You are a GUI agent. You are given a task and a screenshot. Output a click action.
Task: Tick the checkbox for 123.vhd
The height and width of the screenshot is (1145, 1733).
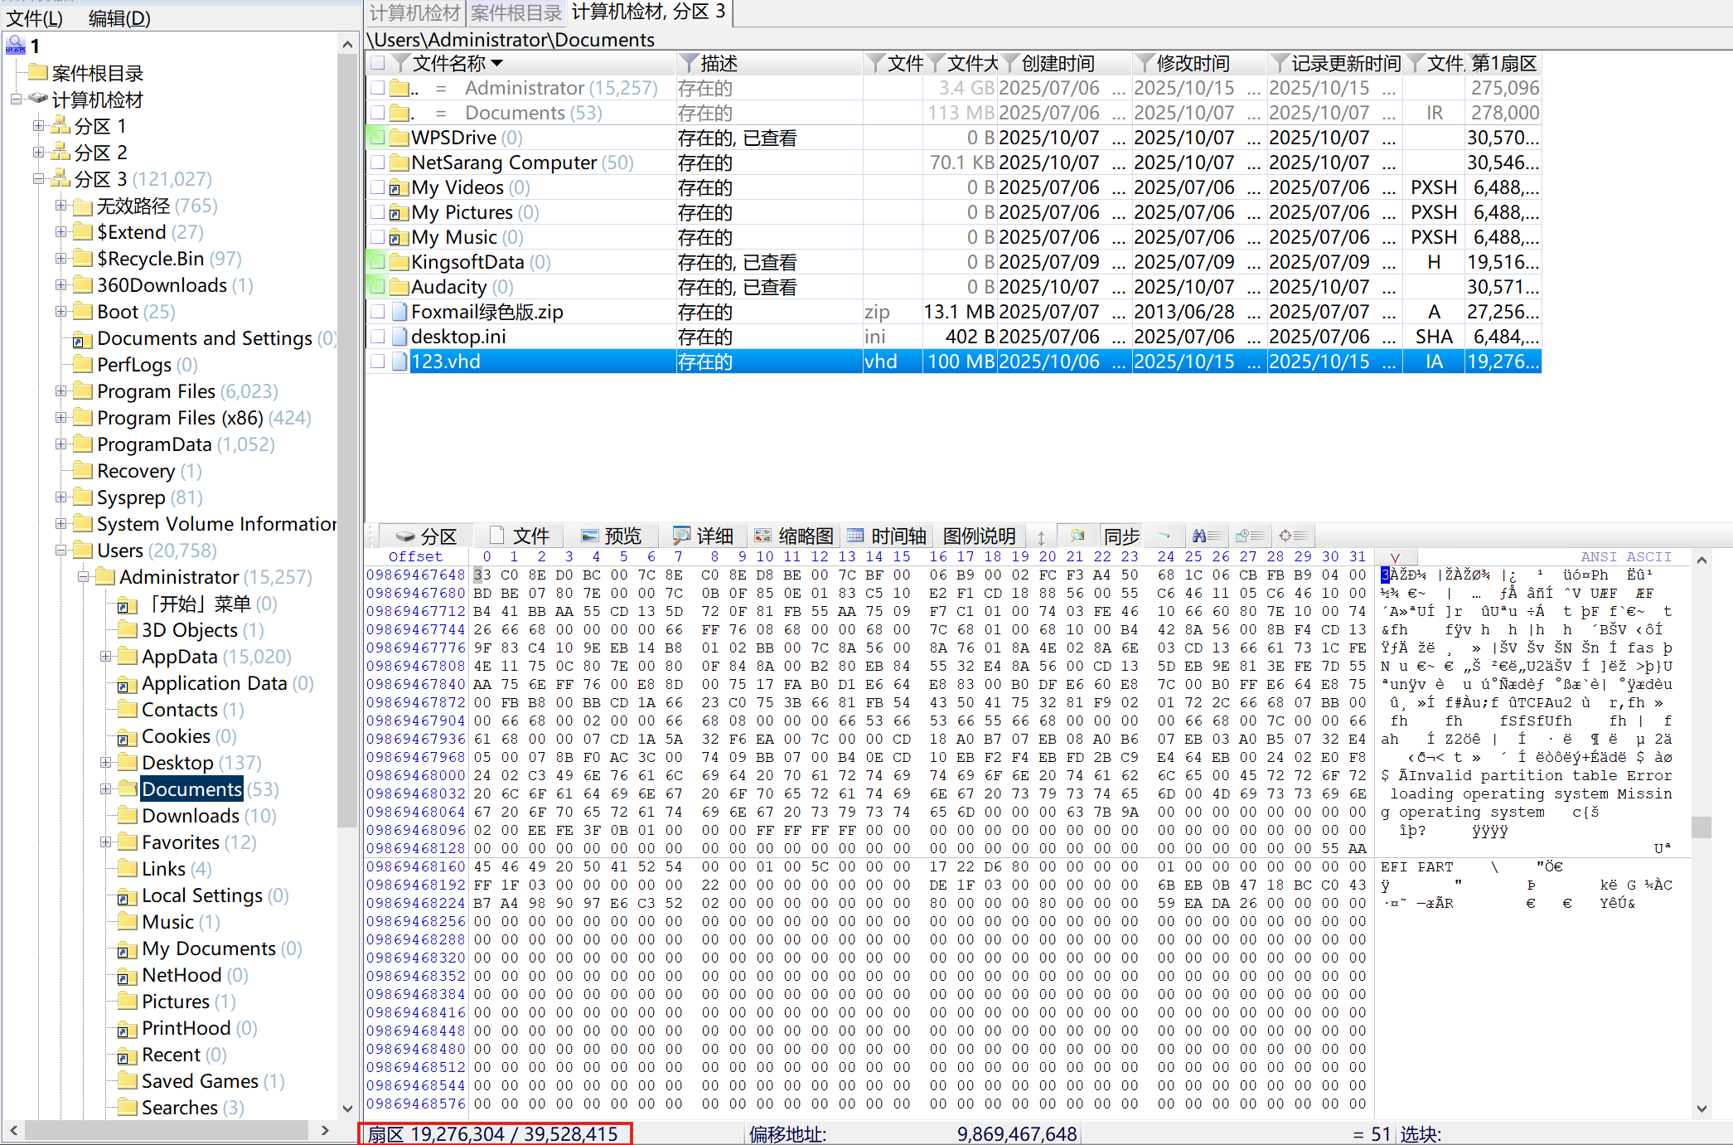(x=378, y=361)
